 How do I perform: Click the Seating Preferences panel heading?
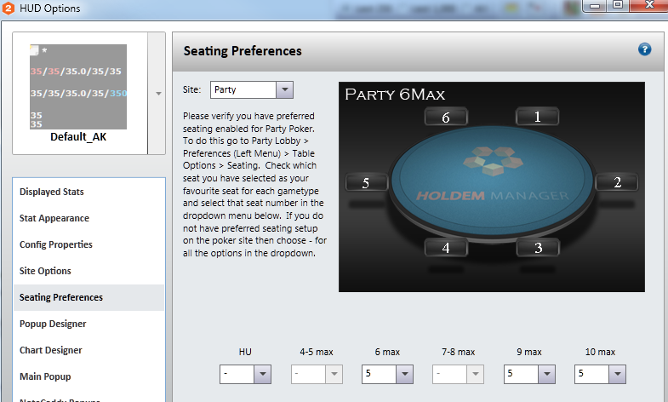[243, 51]
